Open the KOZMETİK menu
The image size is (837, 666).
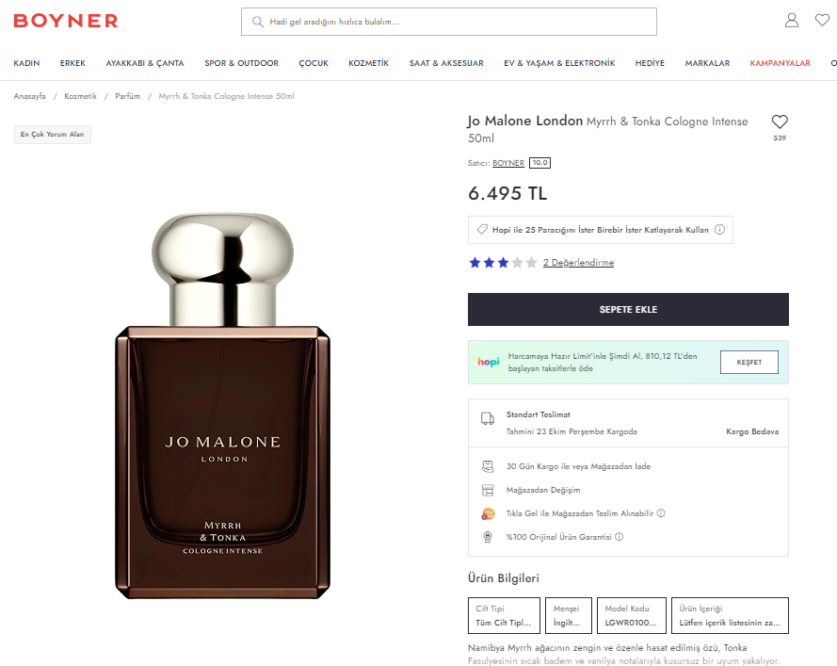click(368, 63)
